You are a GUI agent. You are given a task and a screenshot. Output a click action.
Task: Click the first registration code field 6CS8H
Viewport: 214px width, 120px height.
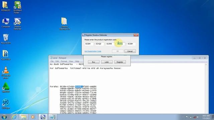(x=89, y=44)
